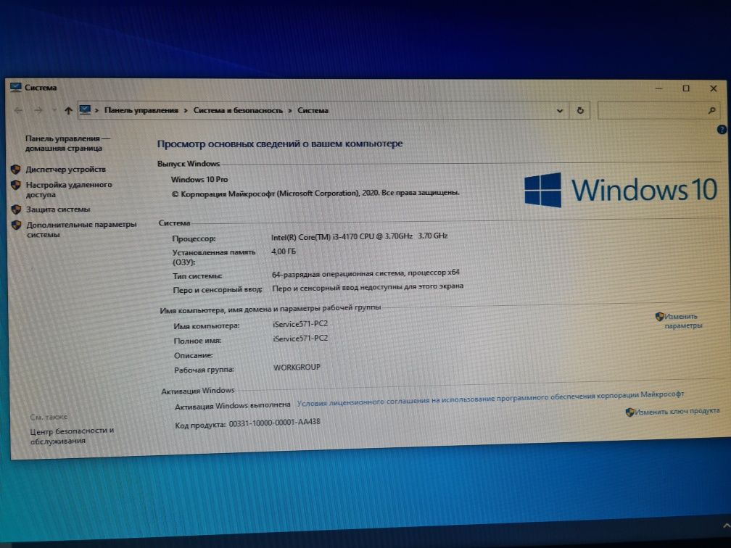Image resolution: width=731 pixels, height=548 pixels.
Task: Open help with the question mark icon
Action: (721, 130)
